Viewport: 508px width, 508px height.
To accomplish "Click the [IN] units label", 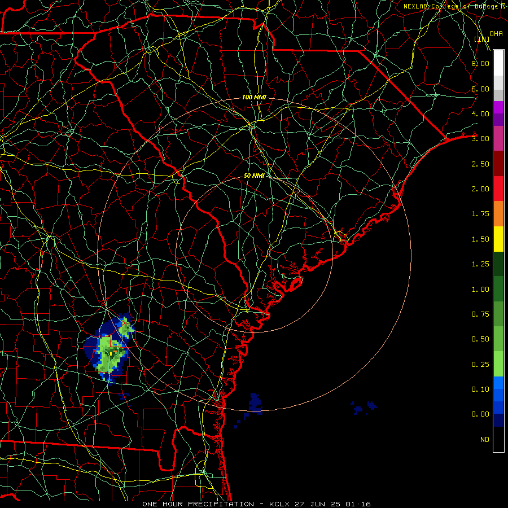I will [x=482, y=39].
